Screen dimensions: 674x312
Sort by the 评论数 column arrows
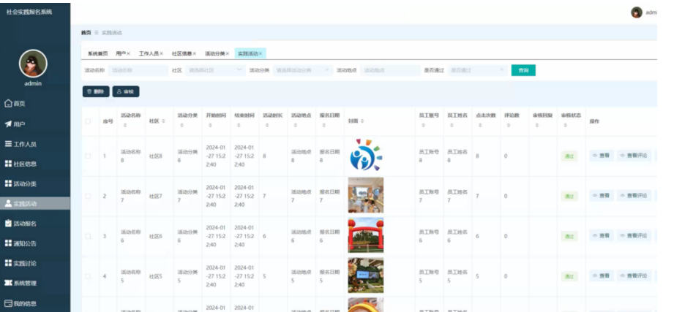coord(509,126)
